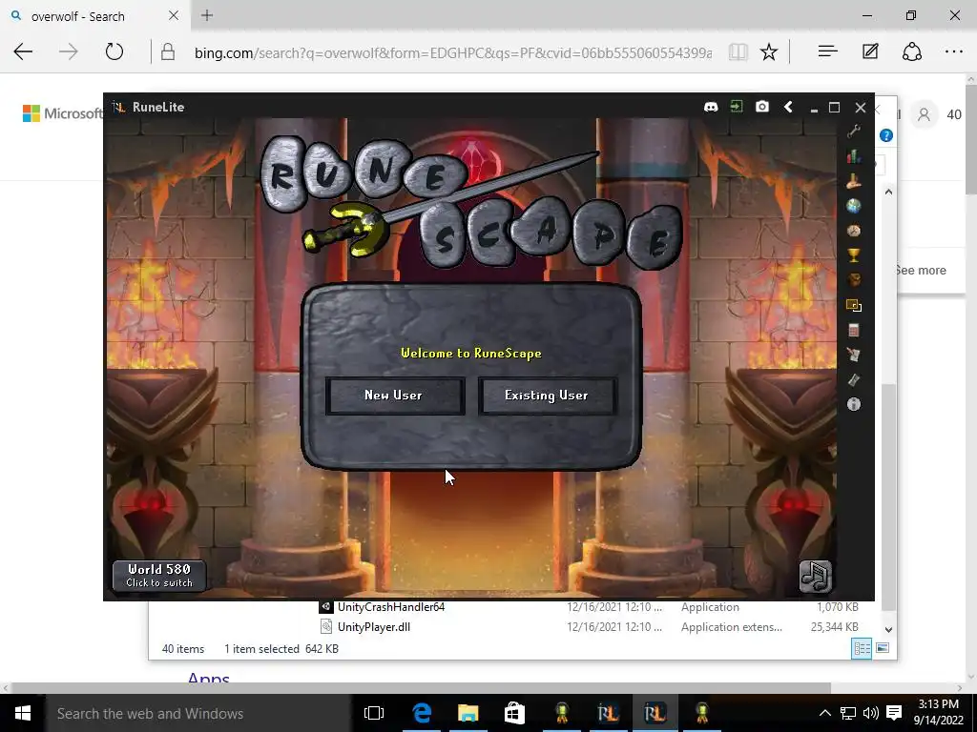
Task: Open the Notes quill-and-paper panel
Action: point(854,355)
